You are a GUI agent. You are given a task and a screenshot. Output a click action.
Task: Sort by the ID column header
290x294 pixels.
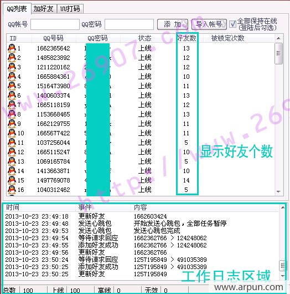(x=19, y=38)
